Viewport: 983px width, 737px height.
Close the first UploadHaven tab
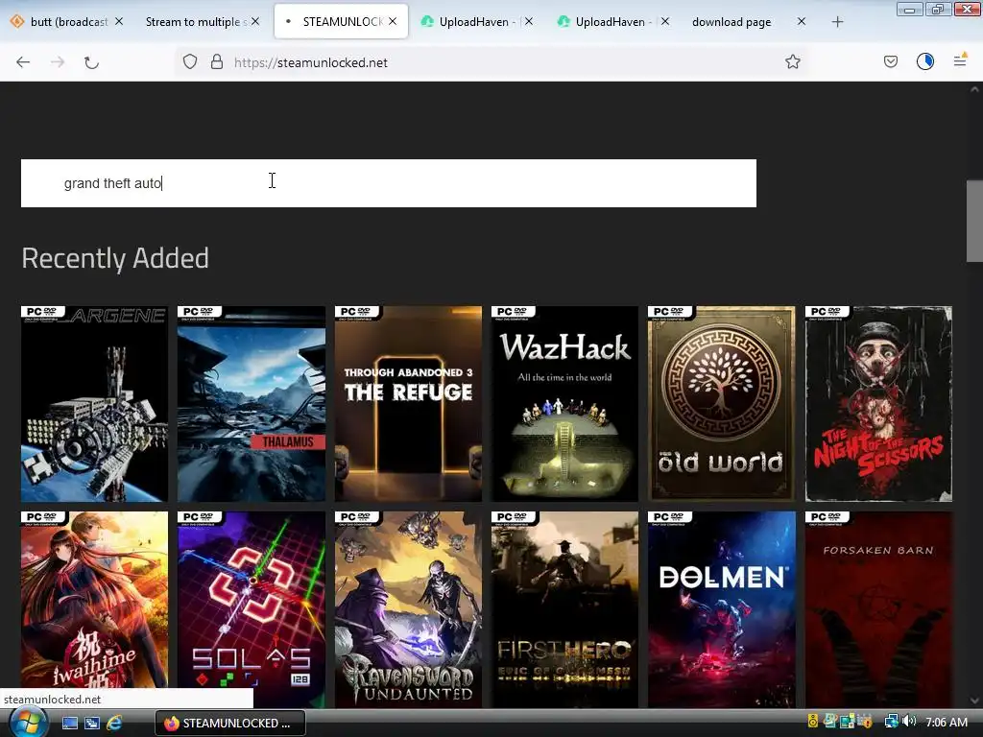[529, 22]
